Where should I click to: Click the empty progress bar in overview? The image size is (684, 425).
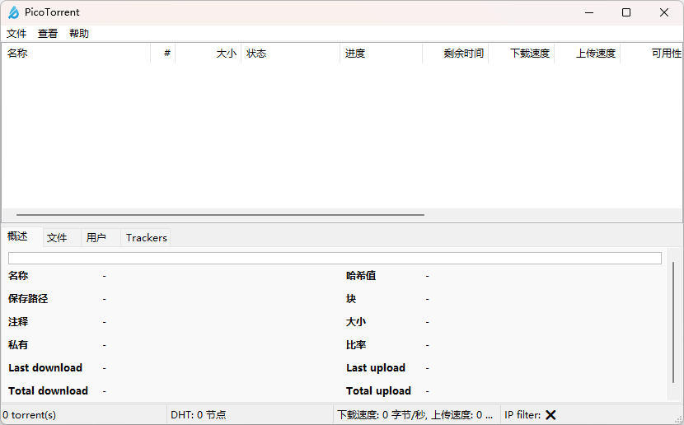[335, 258]
